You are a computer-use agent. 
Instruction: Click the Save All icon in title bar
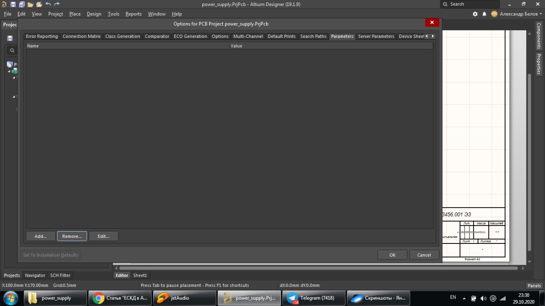pos(21,4)
